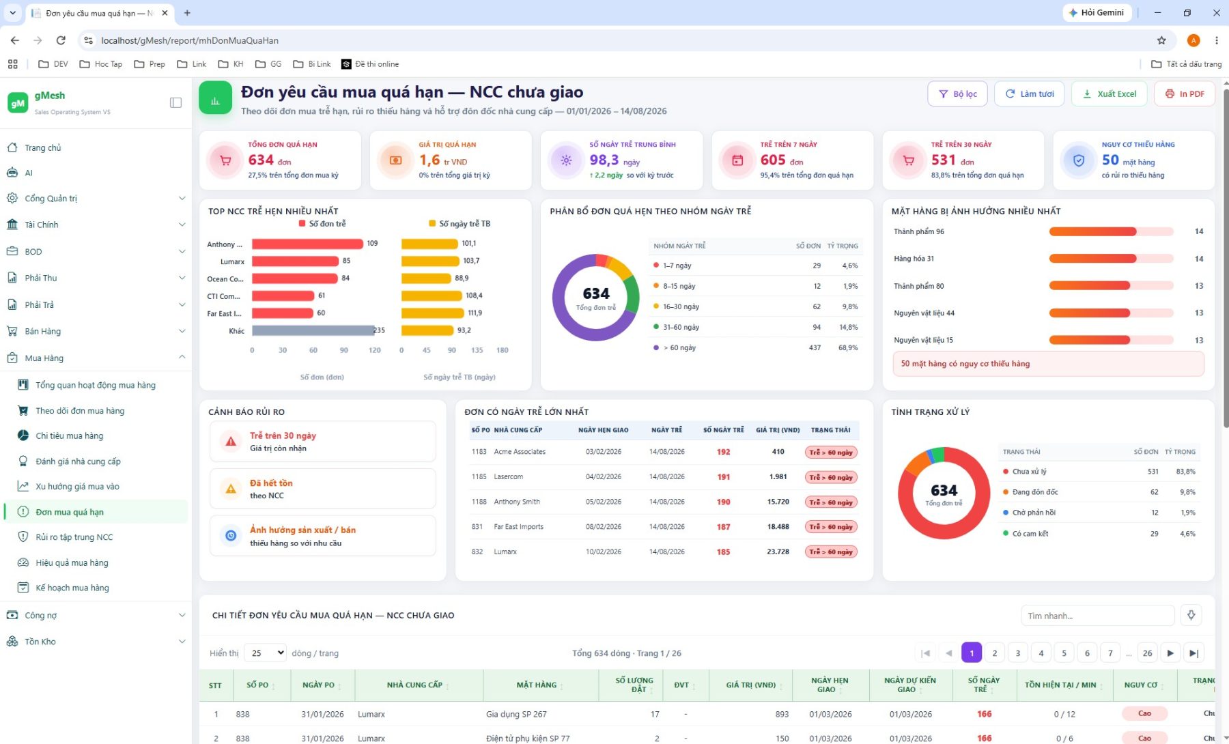Select the '> 60 ngày' legend row

tap(756, 347)
